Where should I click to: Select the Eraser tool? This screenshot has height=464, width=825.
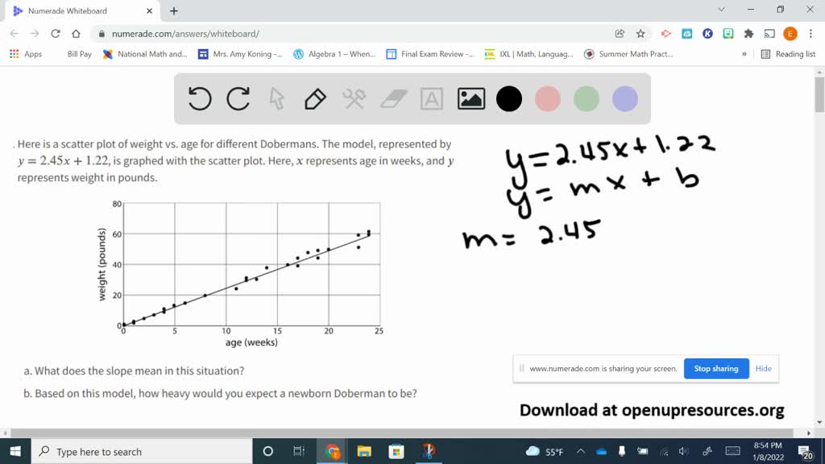[392, 98]
